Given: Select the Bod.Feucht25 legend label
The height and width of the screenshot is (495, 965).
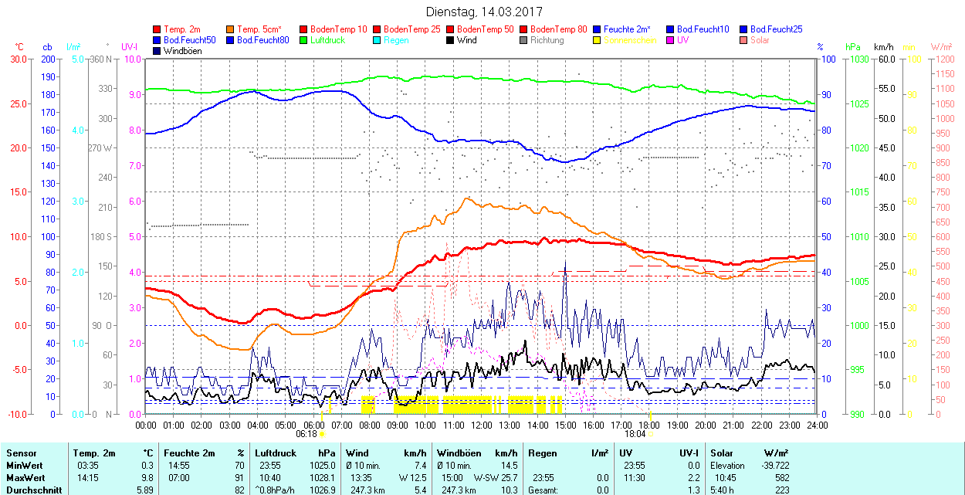Looking at the screenshot, I should (x=777, y=29).
